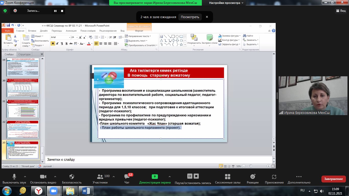Stop the video (Остановить видео)
The width and height of the screenshot is (349, 196).
[43, 177]
